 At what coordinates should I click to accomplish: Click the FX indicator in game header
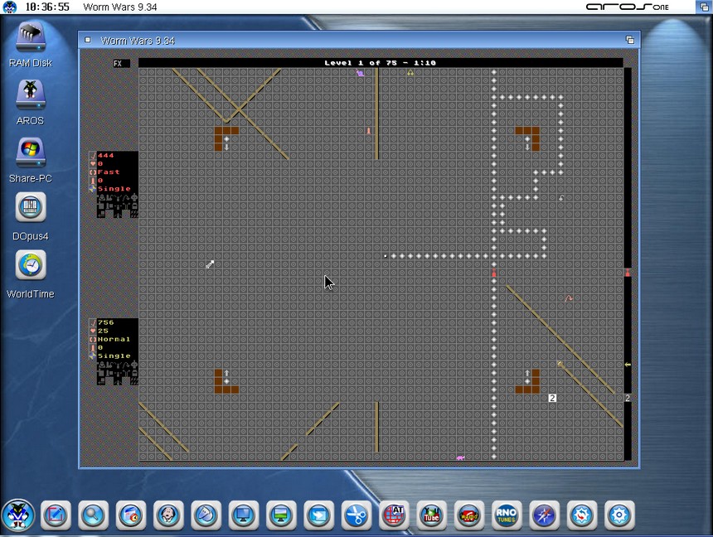pyautogui.click(x=118, y=63)
